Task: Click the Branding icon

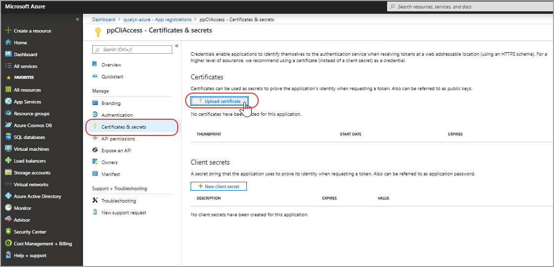Action: (95, 103)
